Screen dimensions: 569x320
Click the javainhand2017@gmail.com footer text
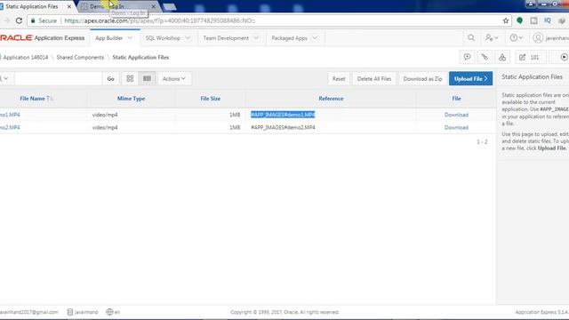[x=29, y=312]
